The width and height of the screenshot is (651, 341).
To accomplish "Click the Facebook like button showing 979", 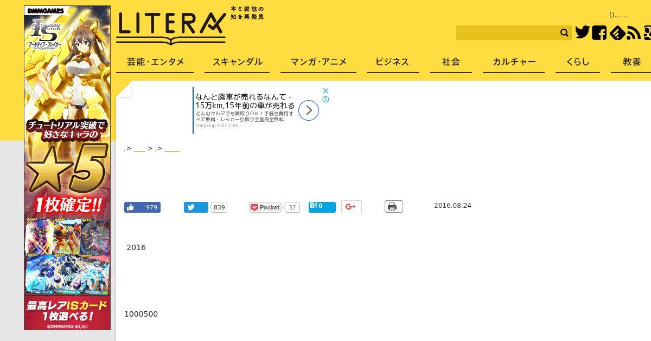I will click(x=142, y=207).
